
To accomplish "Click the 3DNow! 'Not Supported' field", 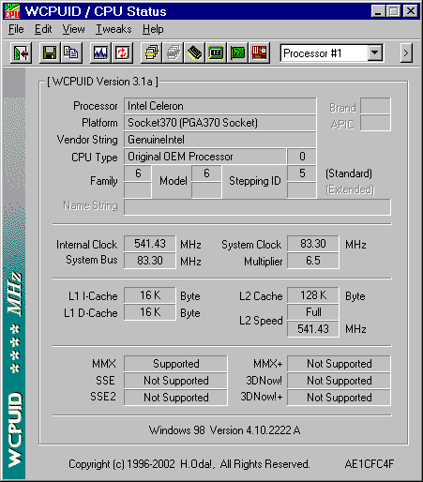I will (339, 381).
